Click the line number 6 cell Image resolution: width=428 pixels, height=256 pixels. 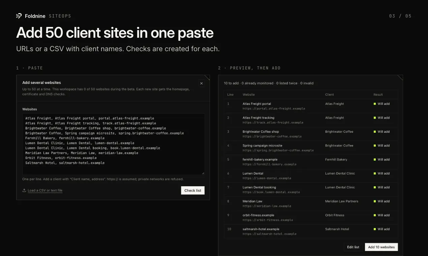(x=228, y=173)
